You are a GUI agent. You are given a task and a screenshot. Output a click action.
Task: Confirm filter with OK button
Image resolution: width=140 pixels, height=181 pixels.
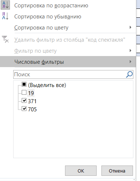[81, 171]
